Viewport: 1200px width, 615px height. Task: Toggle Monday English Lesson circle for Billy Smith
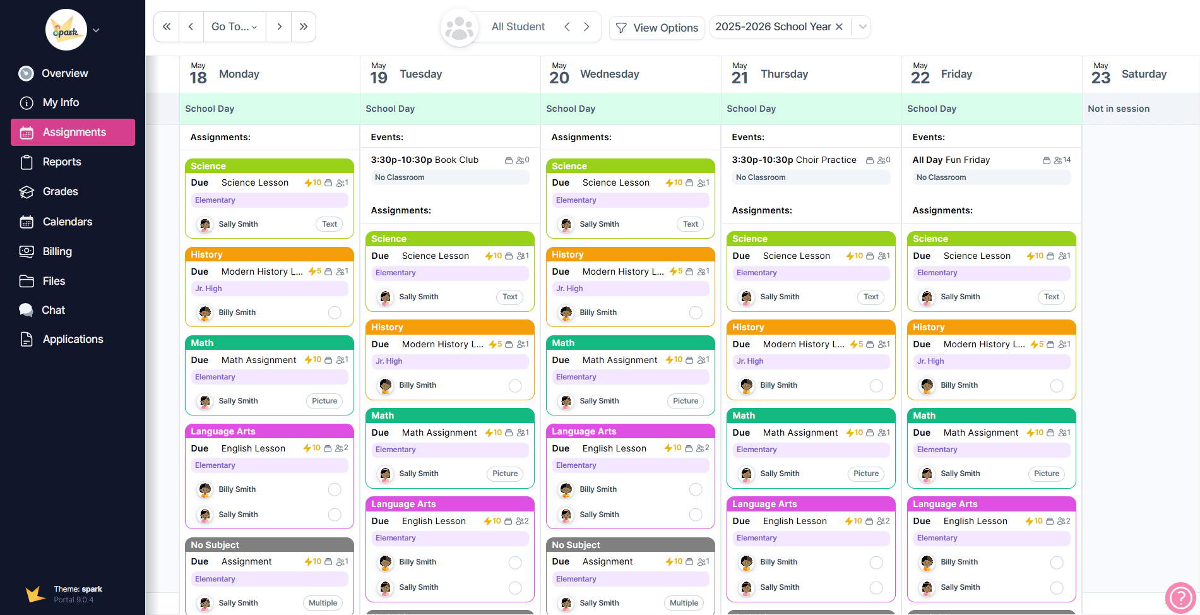point(335,489)
